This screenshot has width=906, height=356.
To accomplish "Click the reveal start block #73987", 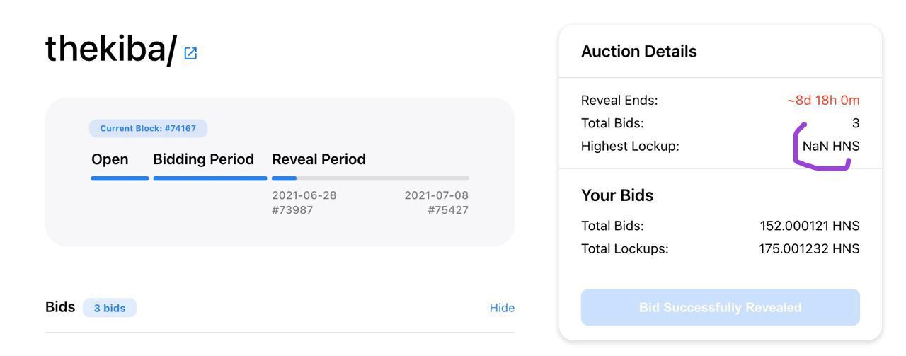I will coord(292,210).
